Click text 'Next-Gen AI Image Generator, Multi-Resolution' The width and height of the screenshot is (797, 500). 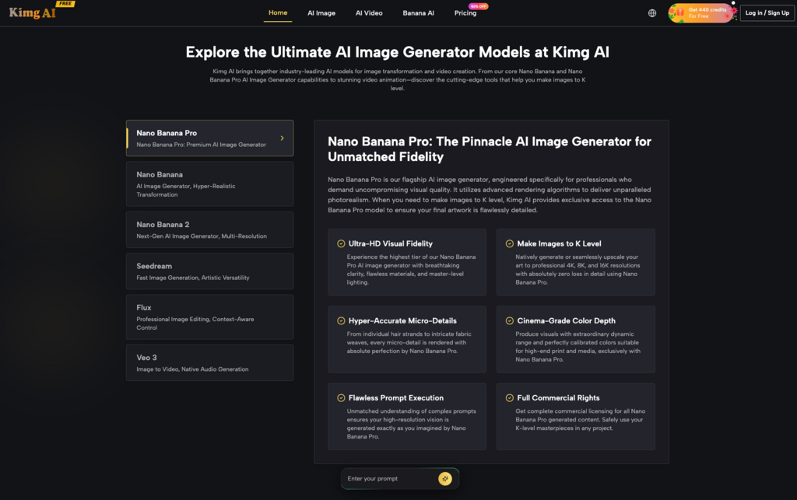click(x=202, y=236)
